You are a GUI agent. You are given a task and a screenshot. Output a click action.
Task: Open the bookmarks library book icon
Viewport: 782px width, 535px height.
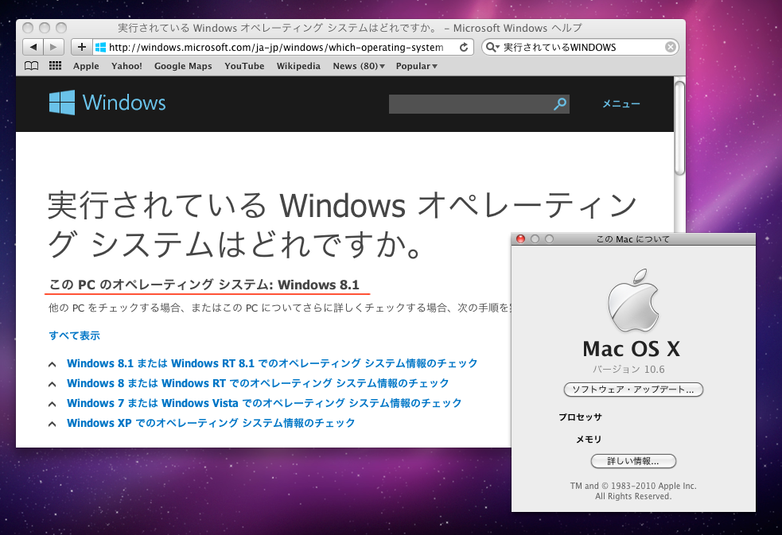pos(31,66)
